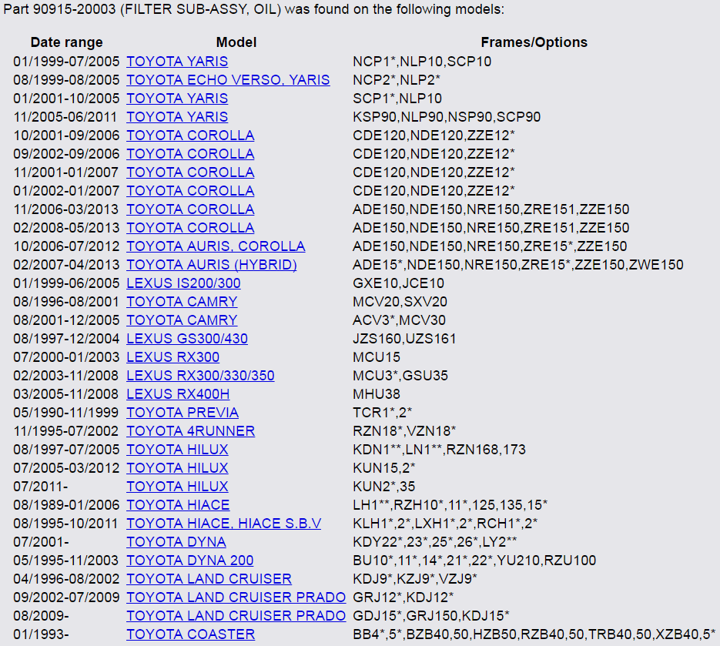Open the TOYOTA AURIS, COROLLA link
The image size is (720, 646).
point(216,246)
